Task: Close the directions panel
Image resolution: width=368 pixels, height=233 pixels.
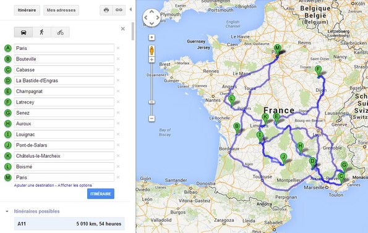Action: 122,29
